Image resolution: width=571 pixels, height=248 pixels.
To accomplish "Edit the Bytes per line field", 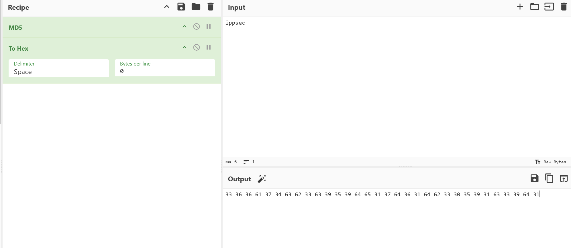I will click(165, 68).
